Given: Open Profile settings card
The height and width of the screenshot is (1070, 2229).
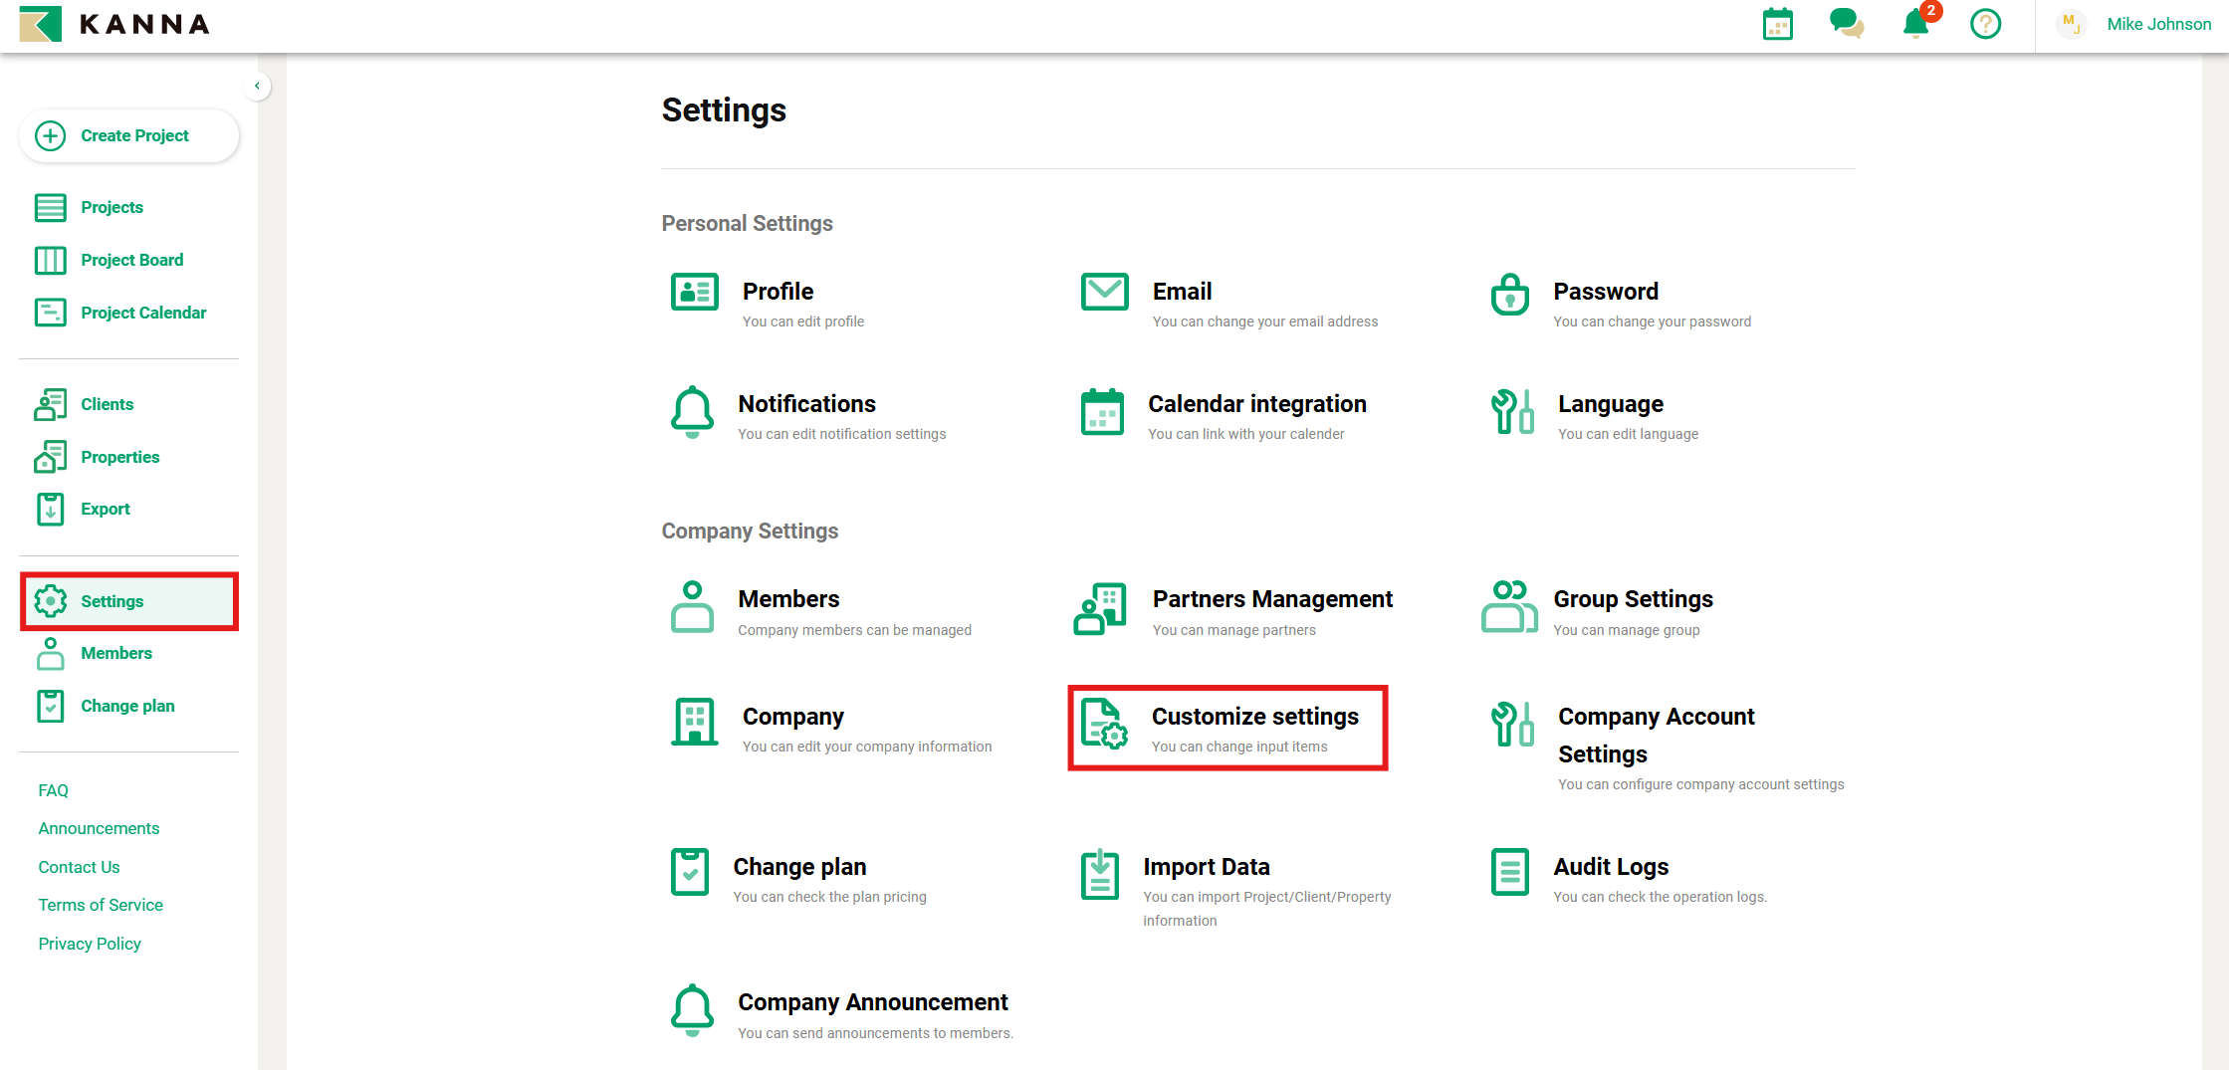Looking at the screenshot, I should 778,292.
